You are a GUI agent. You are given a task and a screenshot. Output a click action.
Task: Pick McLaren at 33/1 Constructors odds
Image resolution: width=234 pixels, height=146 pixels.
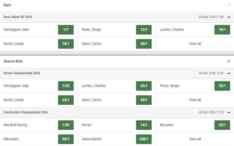[222, 125]
